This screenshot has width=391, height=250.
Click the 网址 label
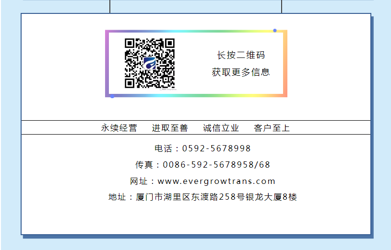coord(139,181)
